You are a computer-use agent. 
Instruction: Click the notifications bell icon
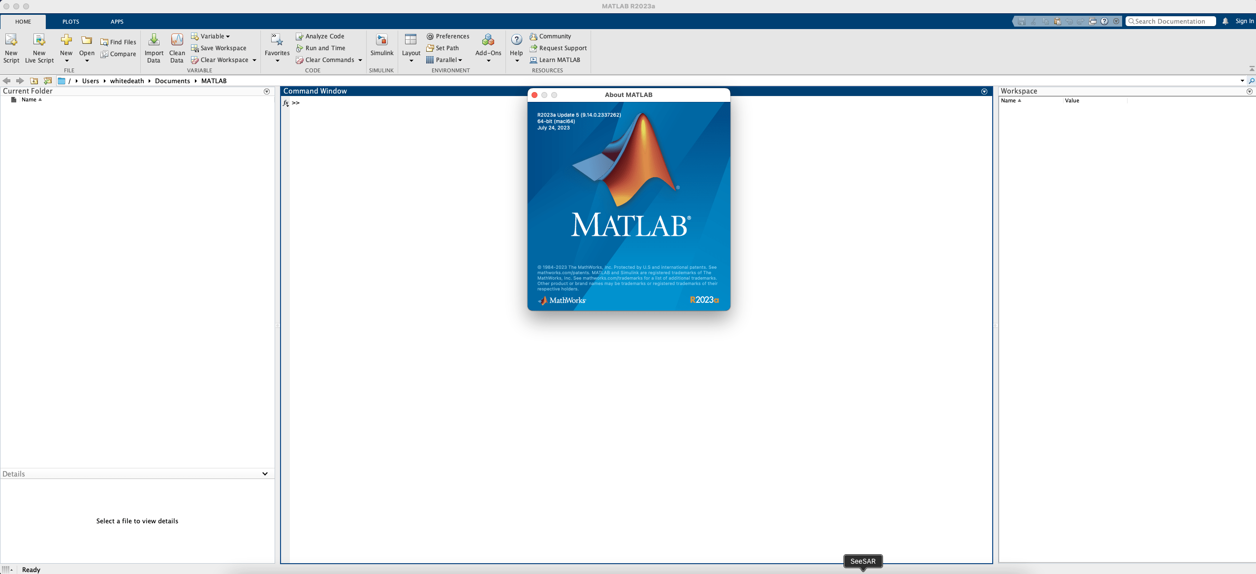pos(1225,21)
